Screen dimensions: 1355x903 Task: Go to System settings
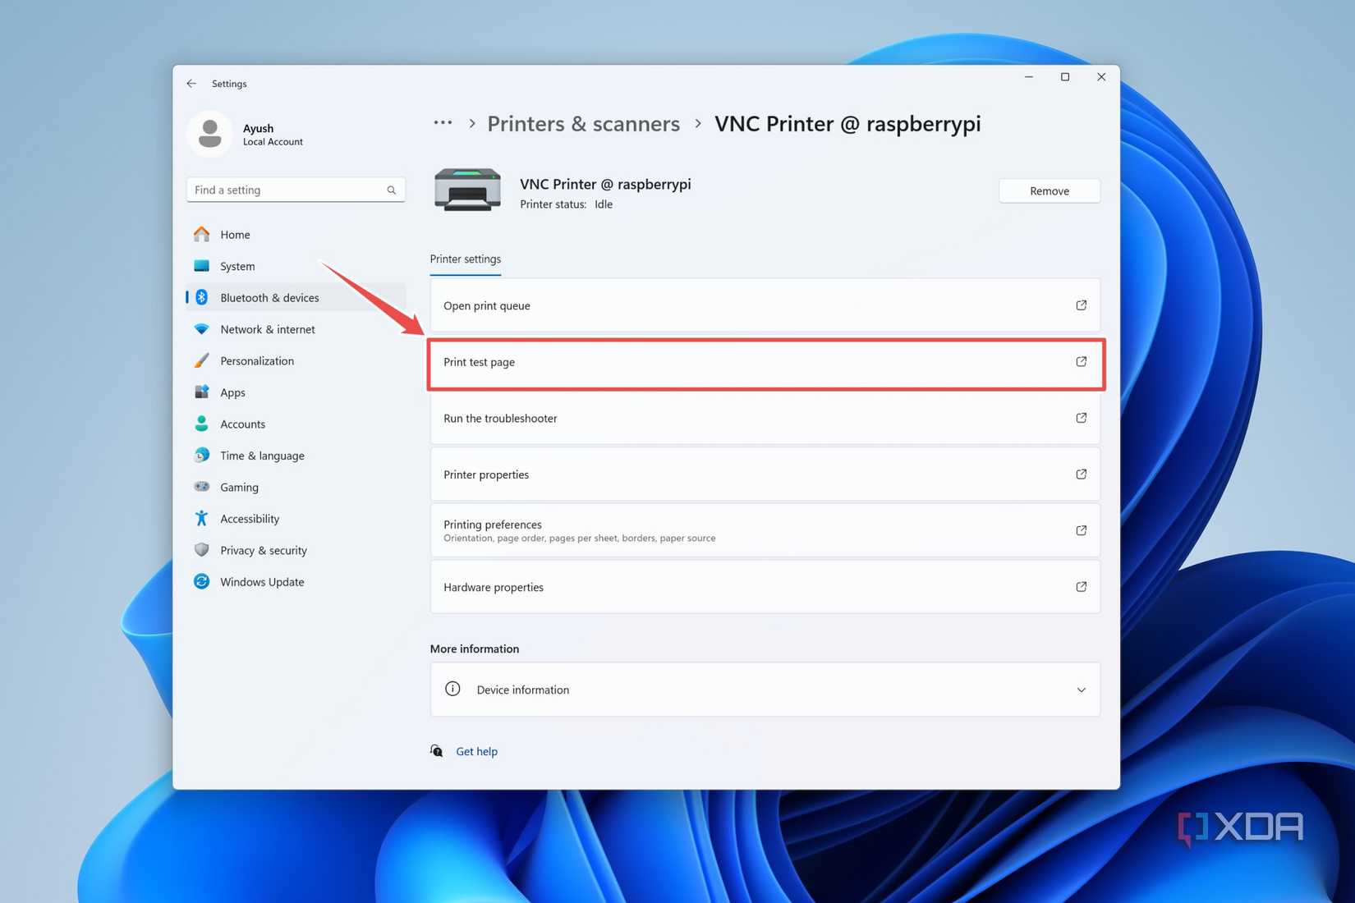[x=296, y=266]
